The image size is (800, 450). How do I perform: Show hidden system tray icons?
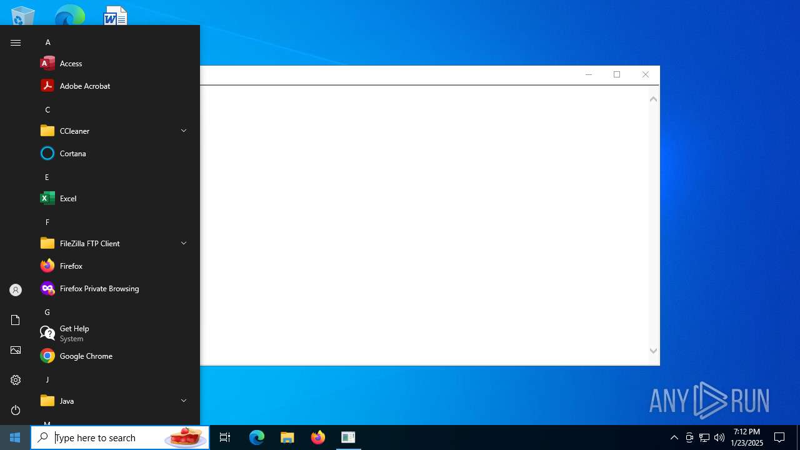coord(674,437)
